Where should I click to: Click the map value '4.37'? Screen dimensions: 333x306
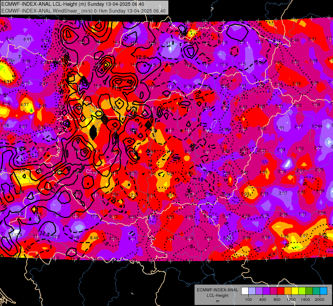point(24,105)
